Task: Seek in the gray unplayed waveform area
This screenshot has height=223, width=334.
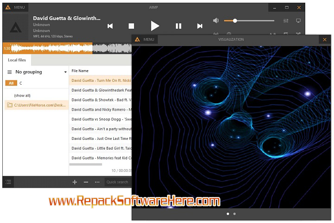Action: tap(112, 48)
